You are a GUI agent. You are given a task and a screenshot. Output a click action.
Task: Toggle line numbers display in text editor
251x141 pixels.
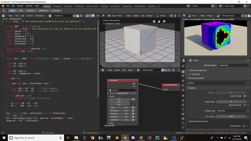coord(87,16)
